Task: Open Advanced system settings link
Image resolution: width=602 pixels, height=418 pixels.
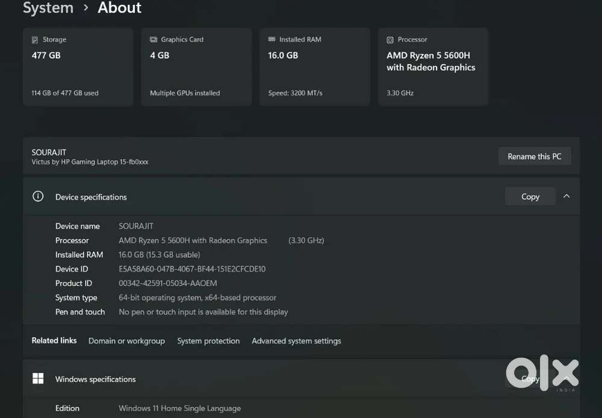Action: 296,341
